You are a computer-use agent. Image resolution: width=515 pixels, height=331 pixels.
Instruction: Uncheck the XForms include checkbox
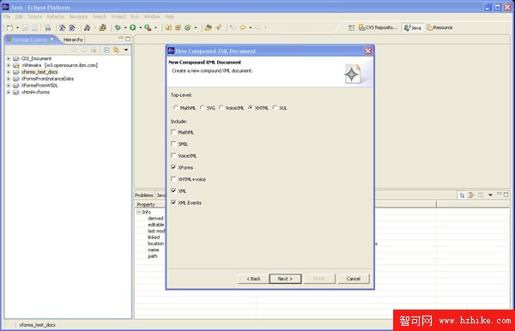coord(173,167)
